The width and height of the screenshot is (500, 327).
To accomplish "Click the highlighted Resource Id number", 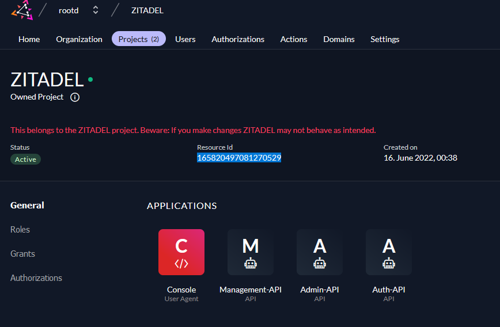I will pos(239,158).
